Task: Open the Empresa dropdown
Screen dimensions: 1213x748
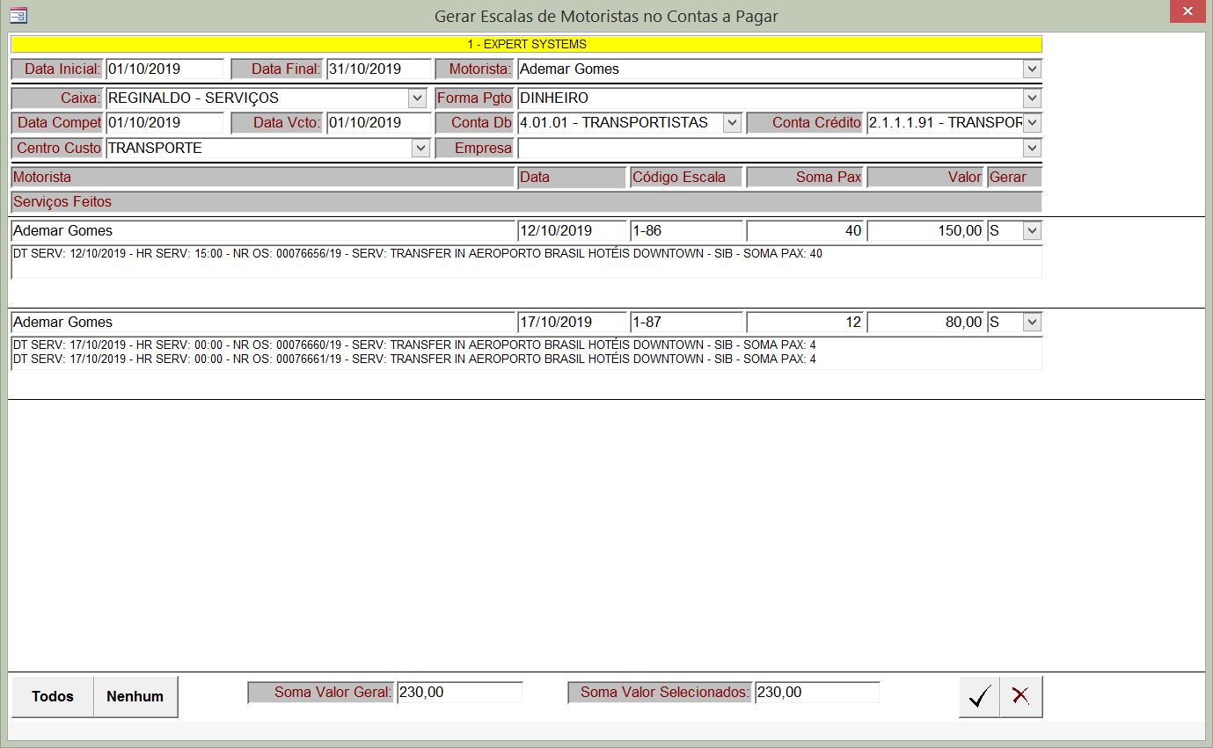Action: pyautogui.click(x=1032, y=149)
